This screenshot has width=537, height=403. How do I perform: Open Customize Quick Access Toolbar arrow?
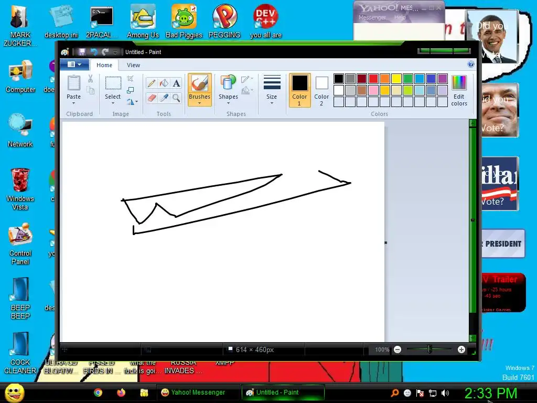[x=115, y=52]
